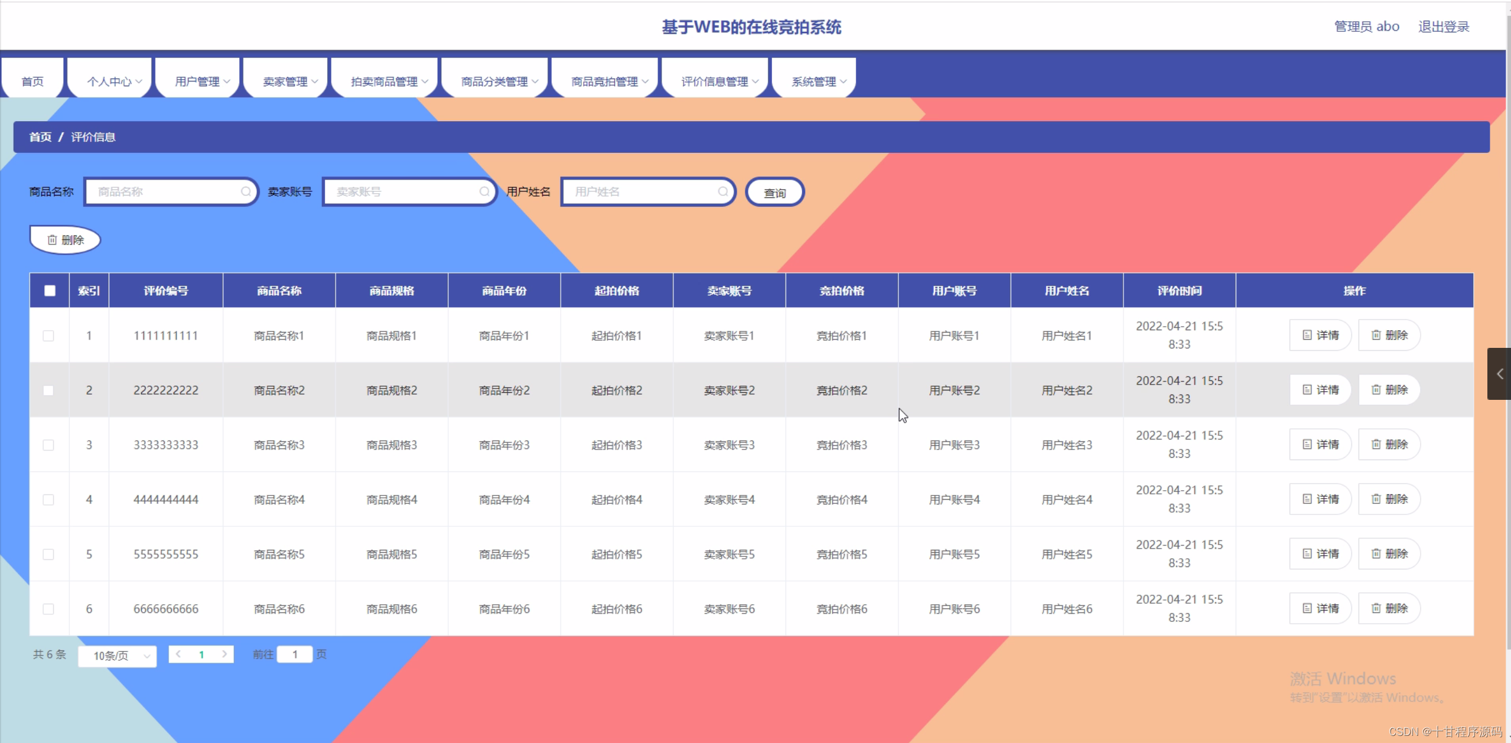
Task: Click the page number jump input box
Action: point(295,654)
